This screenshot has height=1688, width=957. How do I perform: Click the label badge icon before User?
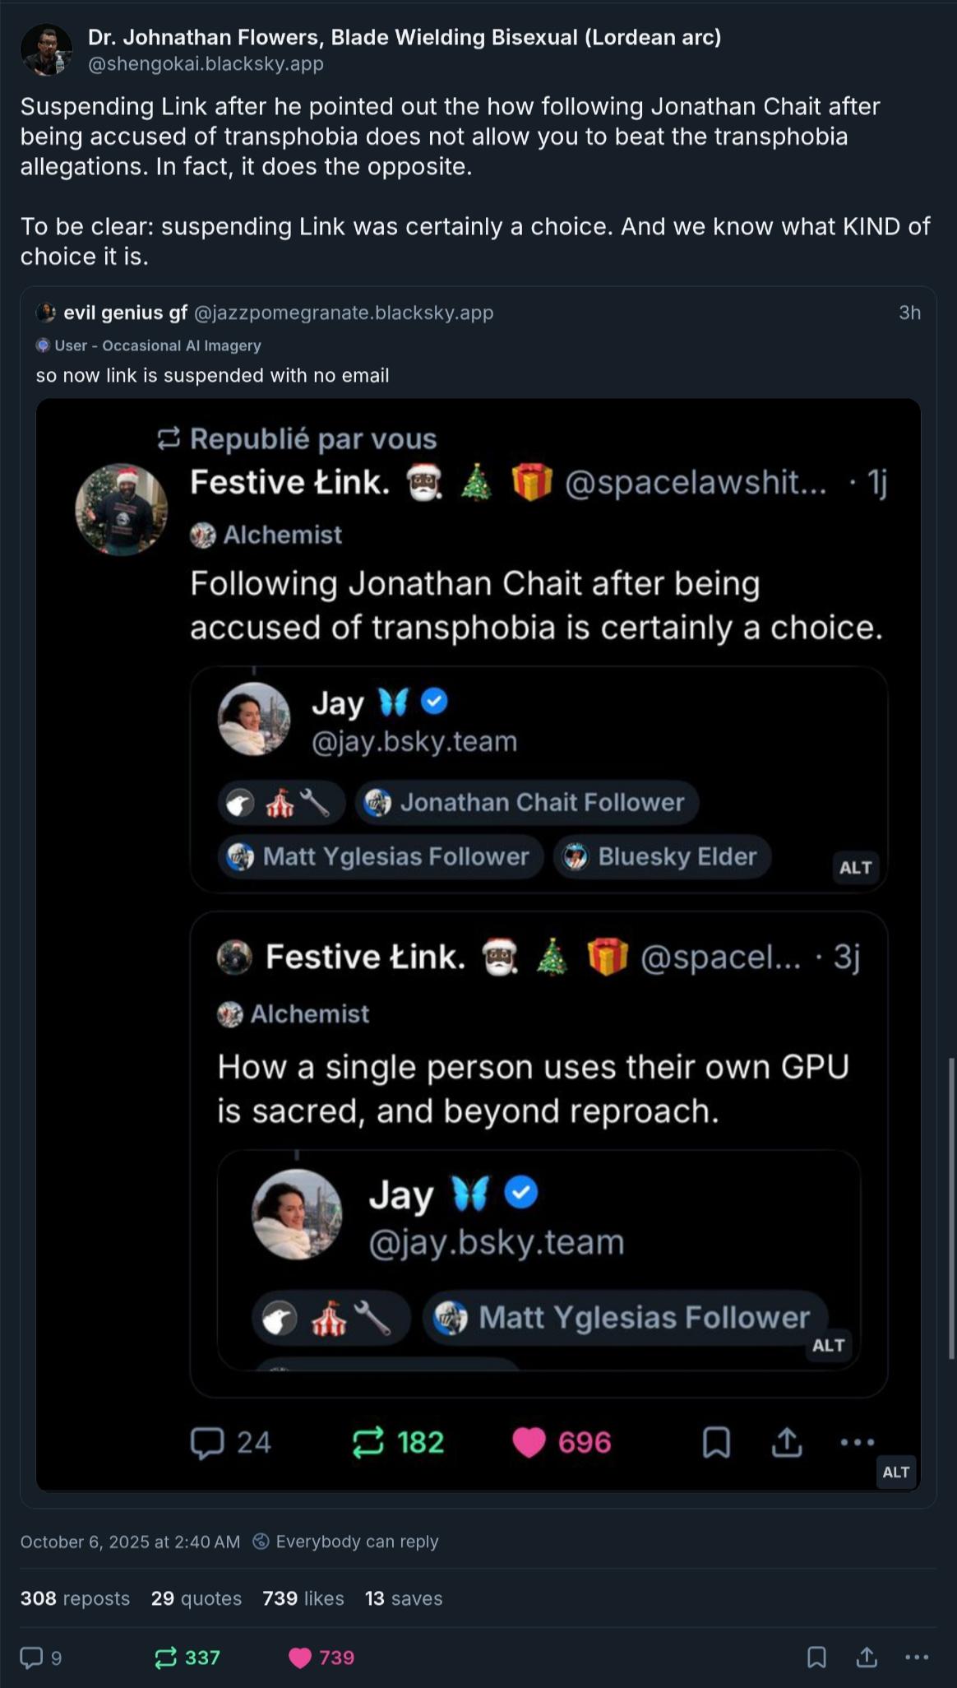tap(43, 345)
